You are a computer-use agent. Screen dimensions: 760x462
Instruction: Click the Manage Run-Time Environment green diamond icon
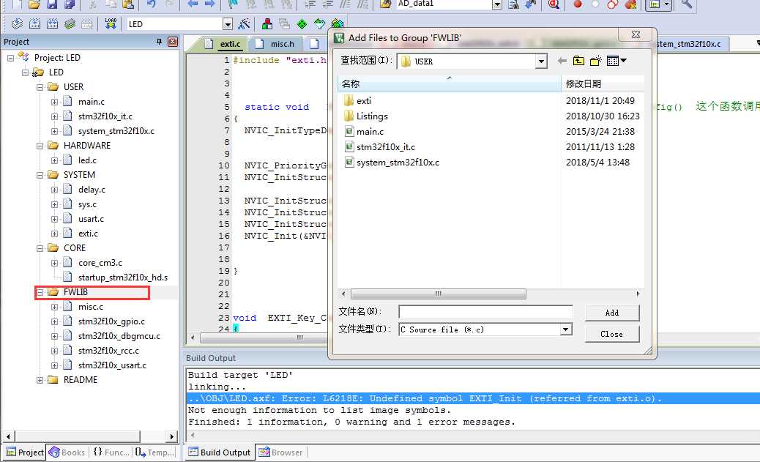pos(302,23)
